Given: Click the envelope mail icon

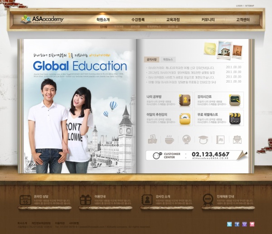Looking at the screenshot, I should tap(237, 140).
